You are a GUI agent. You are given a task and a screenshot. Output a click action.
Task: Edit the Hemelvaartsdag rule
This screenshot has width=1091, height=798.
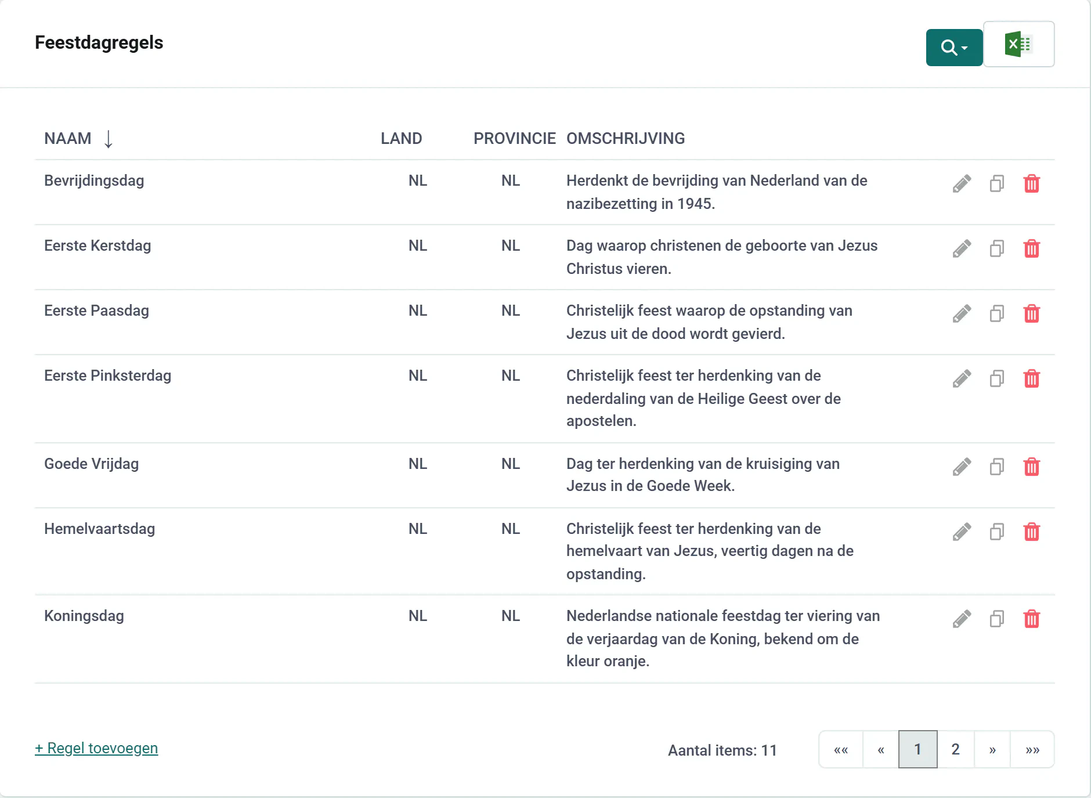tap(962, 532)
